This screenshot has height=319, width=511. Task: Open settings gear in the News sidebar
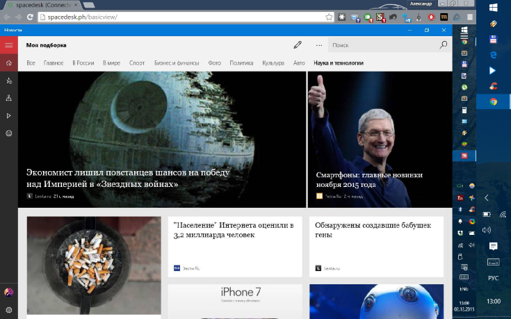9,309
